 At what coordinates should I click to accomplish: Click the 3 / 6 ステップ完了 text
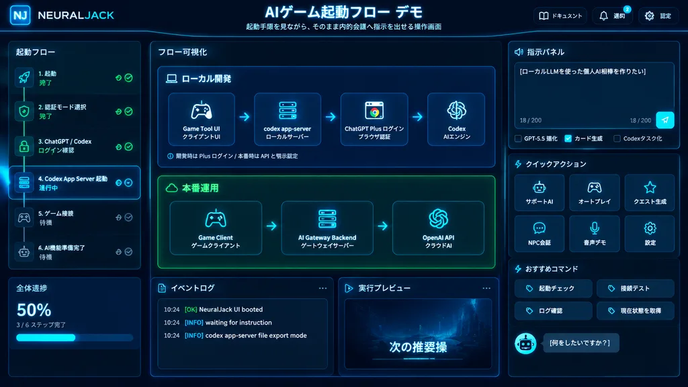click(41, 325)
